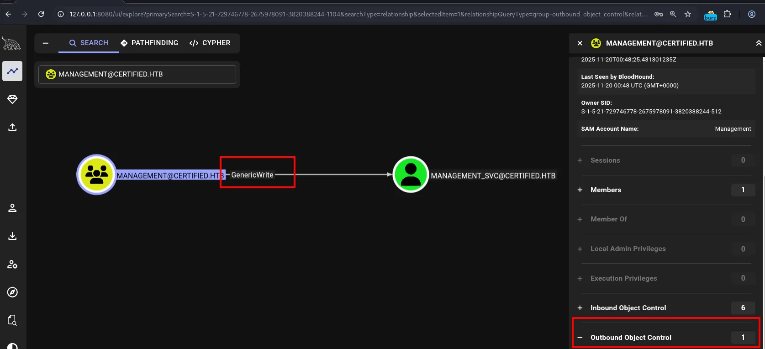Open the browser extensions puzzle icon
Viewport: 765px width, 349px height.
point(728,14)
